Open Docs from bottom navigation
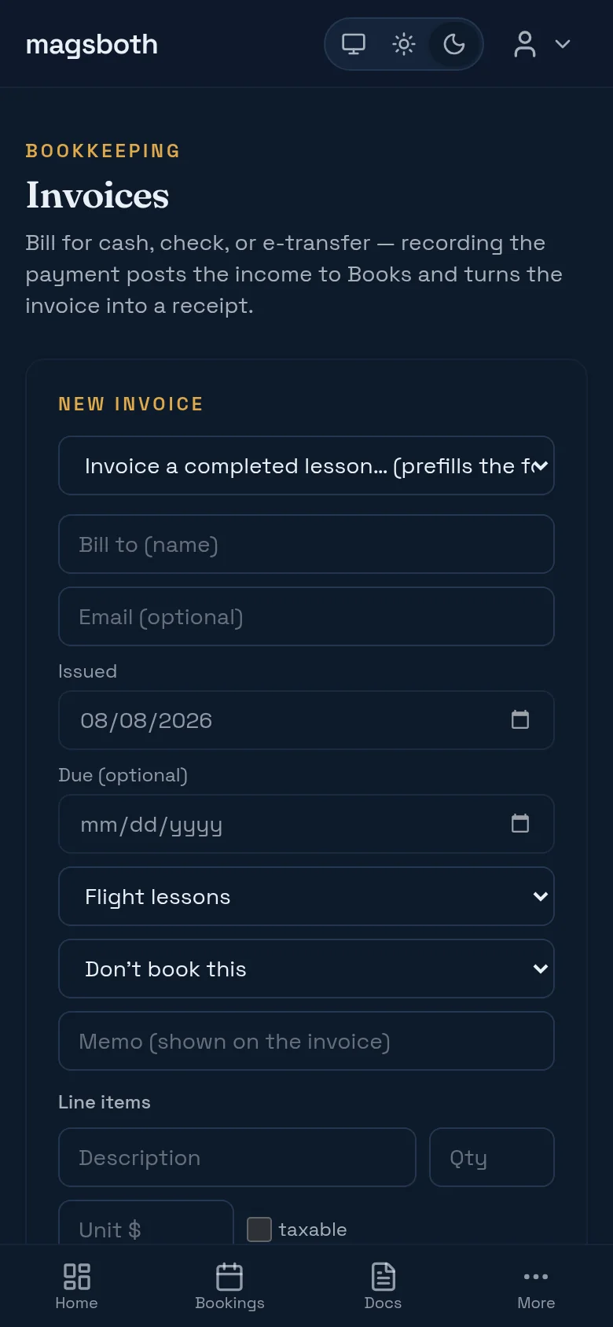 click(x=383, y=1286)
